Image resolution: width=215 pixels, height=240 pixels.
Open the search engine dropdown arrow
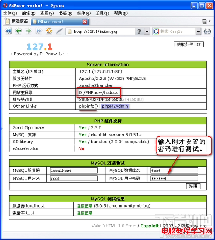click(198, 32)
